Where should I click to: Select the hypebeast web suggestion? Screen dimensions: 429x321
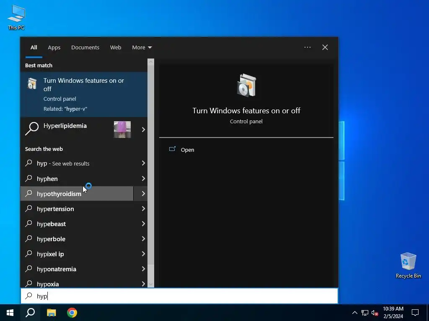77,224
